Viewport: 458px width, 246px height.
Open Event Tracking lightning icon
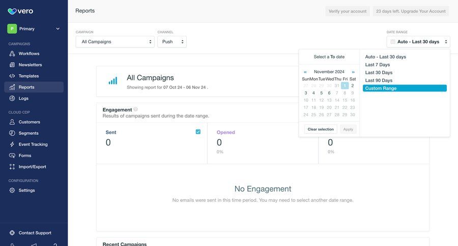point(12,144)
